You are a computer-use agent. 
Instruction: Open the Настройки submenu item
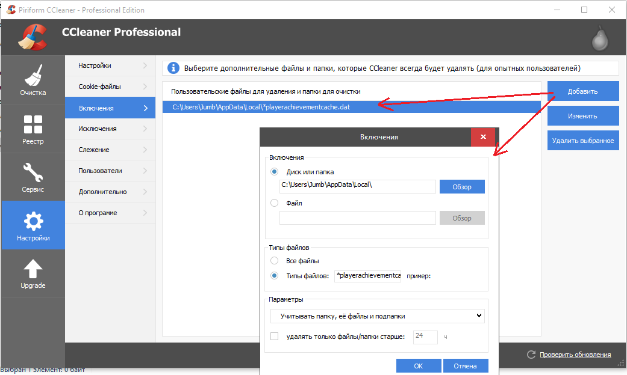(110, 66)
